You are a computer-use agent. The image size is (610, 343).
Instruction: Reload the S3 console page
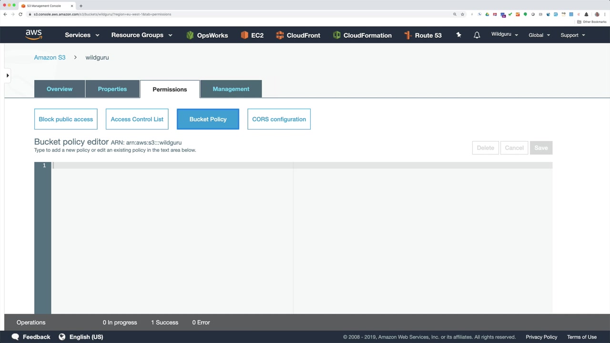coord(20,14)
